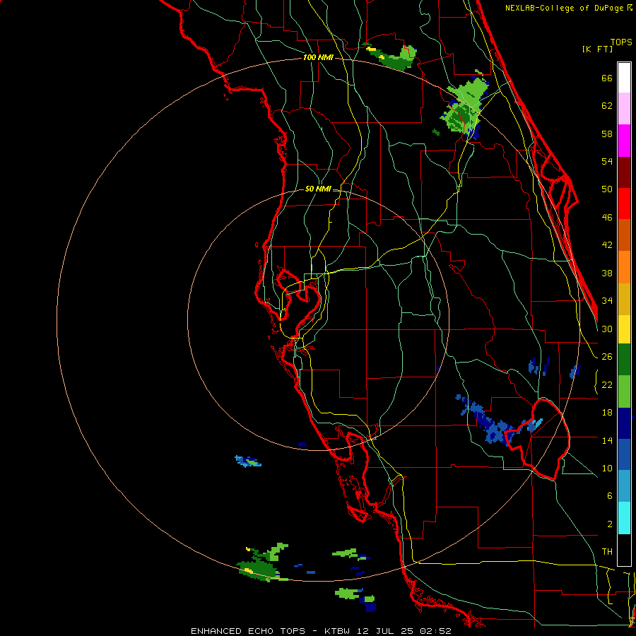This screenshot has height=636, width=636.
Task: Click the bright red 46-50 kft legend swatch
Action: [624, 204]
